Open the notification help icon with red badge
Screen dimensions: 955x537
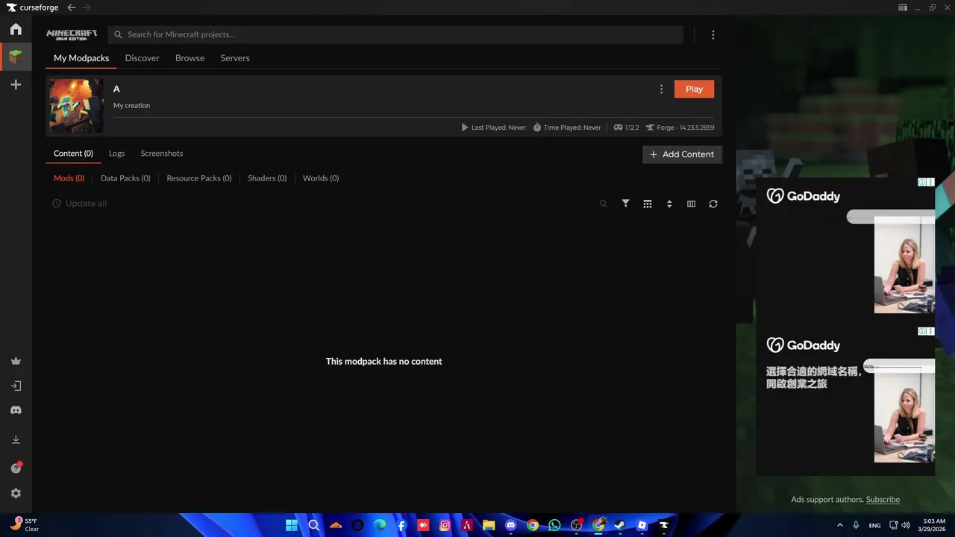point(16,468)
